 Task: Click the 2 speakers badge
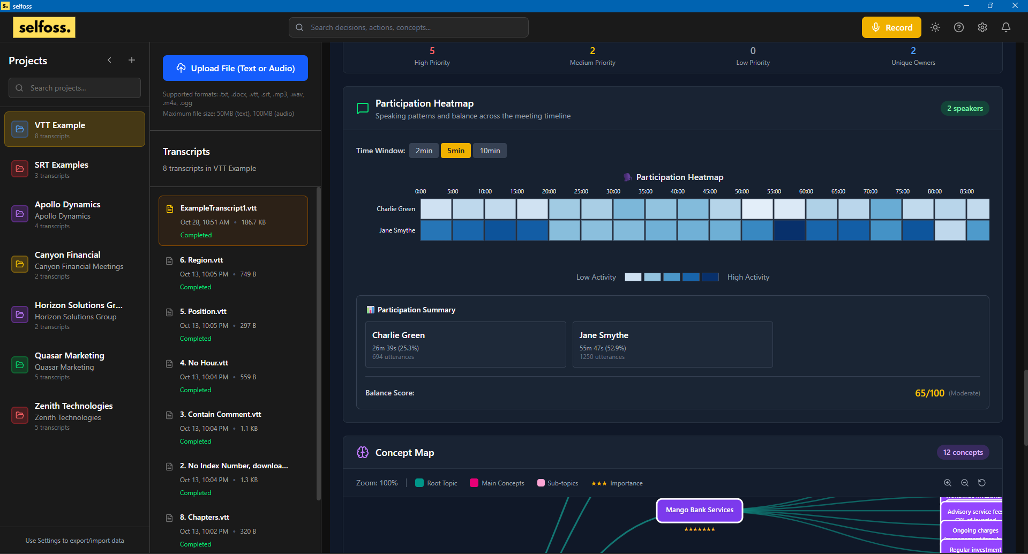tap(965, 108)
